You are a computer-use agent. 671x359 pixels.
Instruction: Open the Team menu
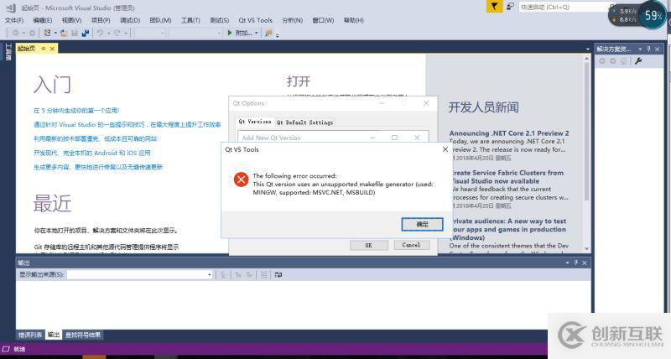[x=160, y=20]
